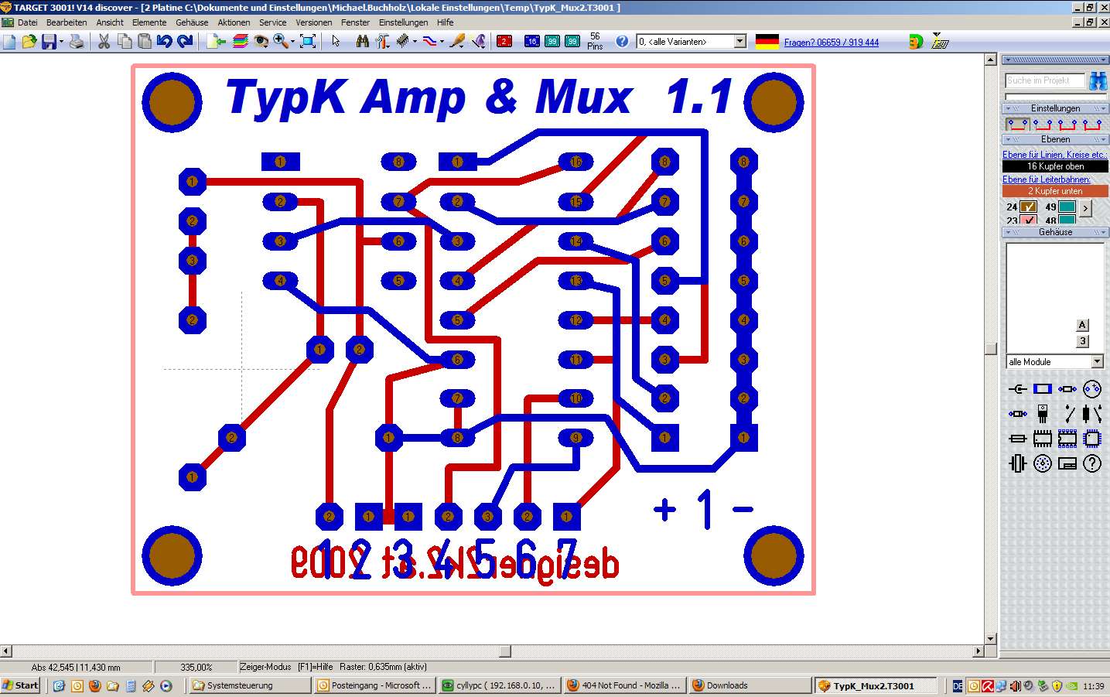This screenshot has width=1110, height=697.
Task: Click the A button in Gehäuse preview
Action: [1082, 325]
